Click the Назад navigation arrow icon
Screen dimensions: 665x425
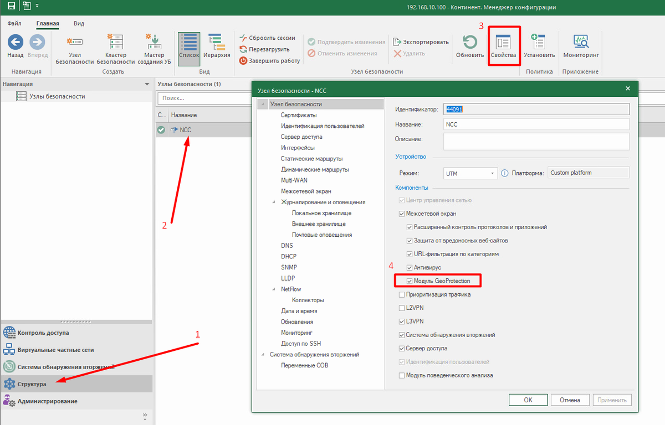click(16, 42)
